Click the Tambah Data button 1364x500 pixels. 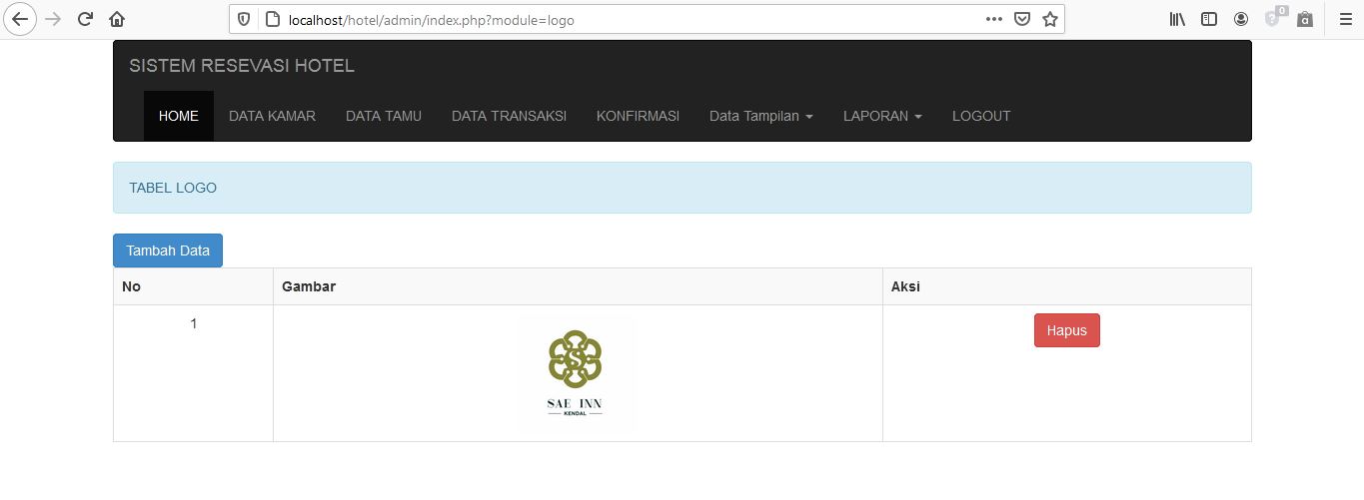tap(168, 250)
